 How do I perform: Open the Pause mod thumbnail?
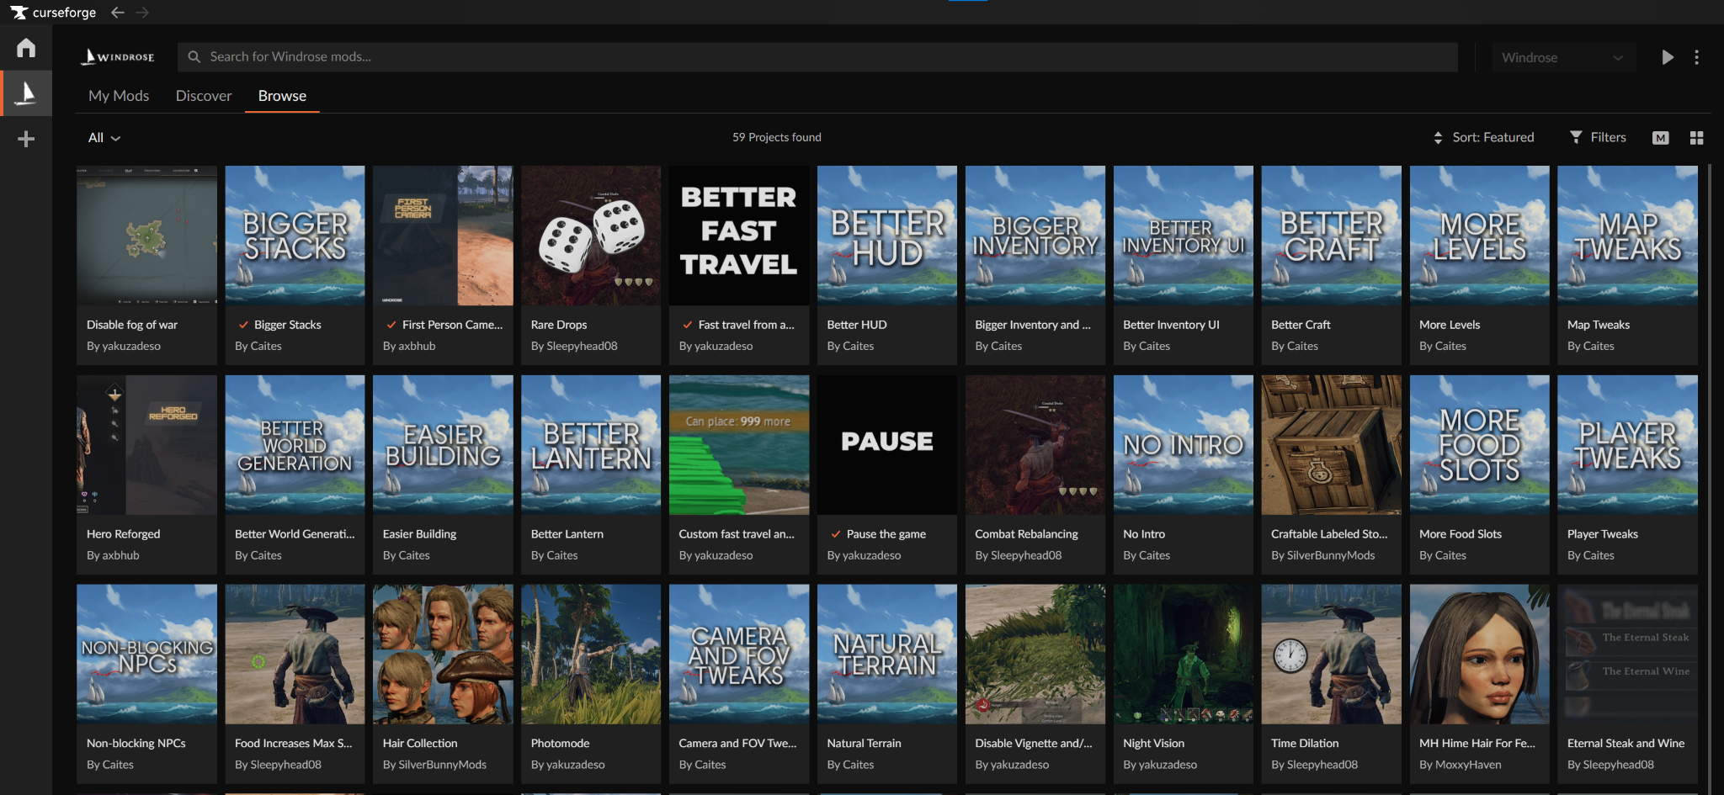[887, 445]
